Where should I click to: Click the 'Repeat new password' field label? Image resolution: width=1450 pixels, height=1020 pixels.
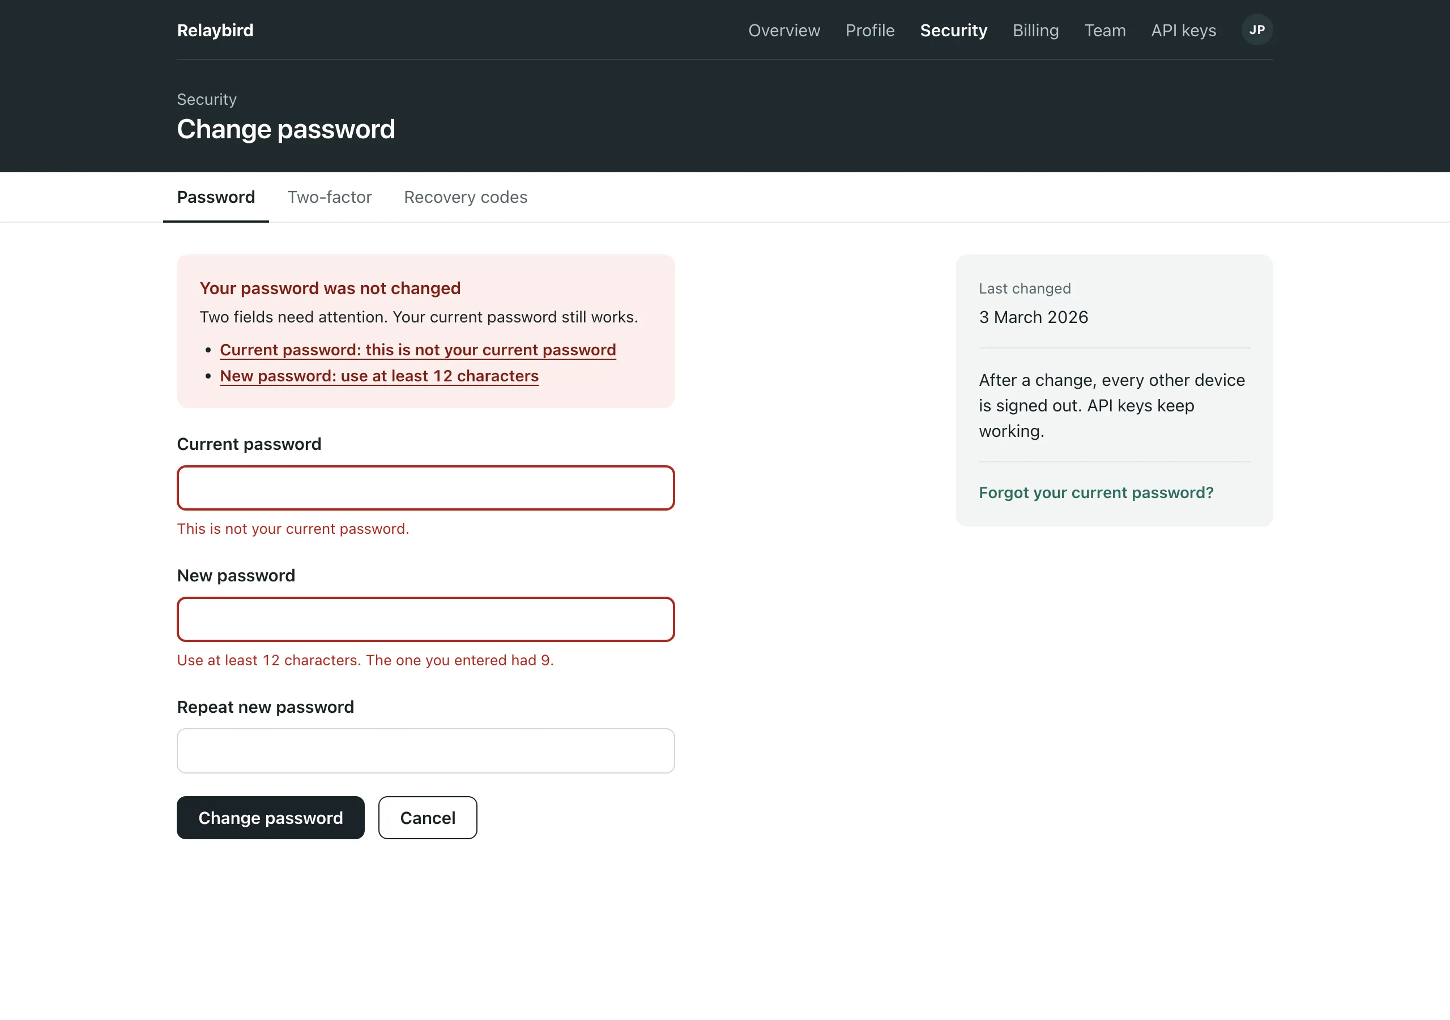pos(265,707)
